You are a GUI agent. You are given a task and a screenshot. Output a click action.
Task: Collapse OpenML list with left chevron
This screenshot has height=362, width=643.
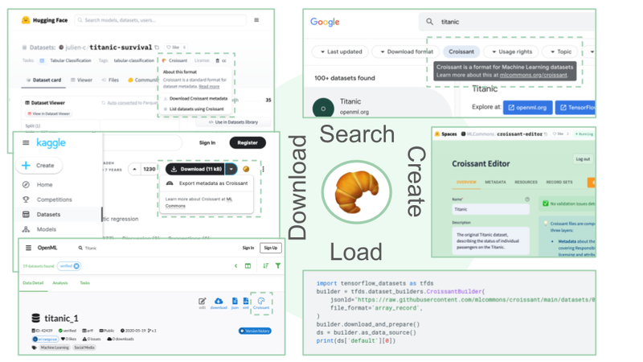(x=235, y=266)
